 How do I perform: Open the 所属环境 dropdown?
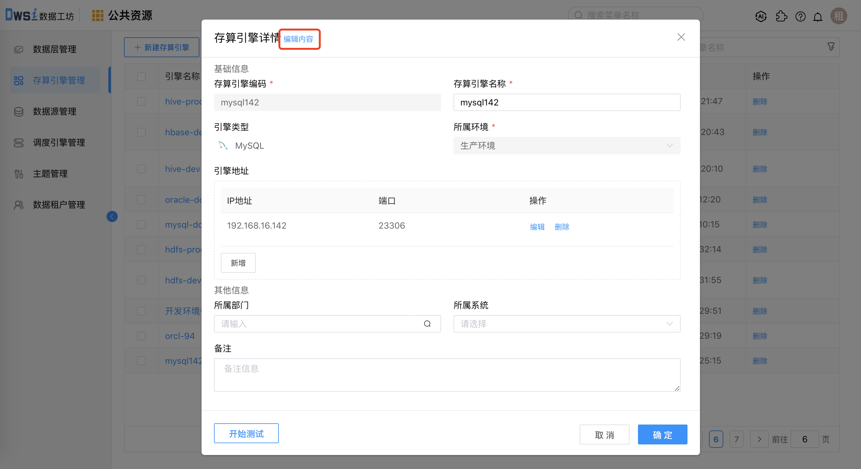[567, 146]
